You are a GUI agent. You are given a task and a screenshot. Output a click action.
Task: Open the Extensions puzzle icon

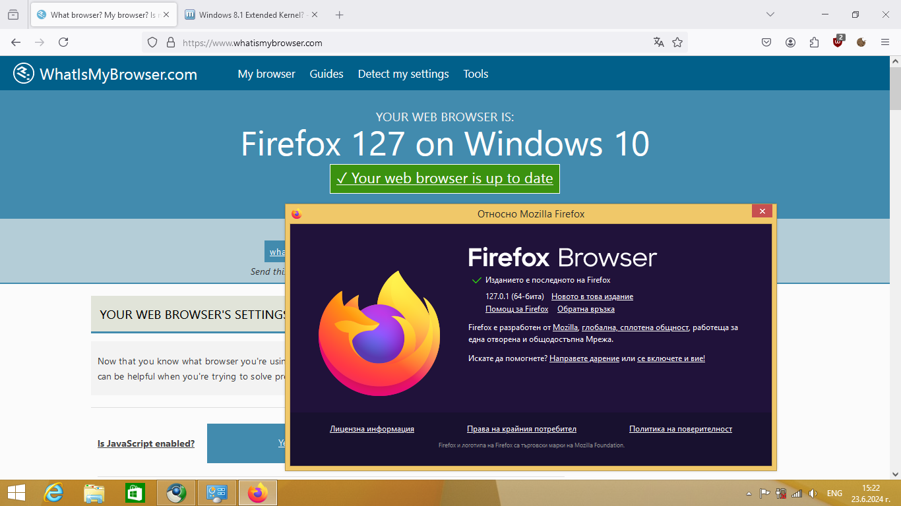point(814,42)
